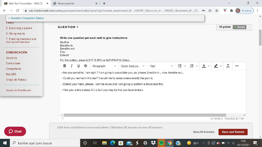262x147 pixels.
Task: Open Microsoft Edge from the taskbar
Action: (x=113, y=143)
